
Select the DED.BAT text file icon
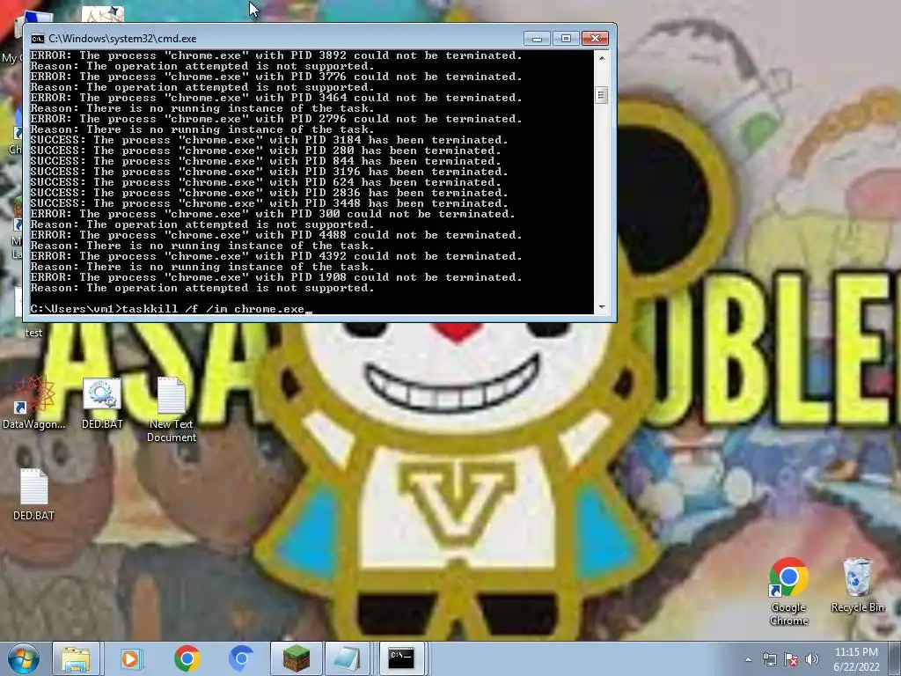pos(33,495)
